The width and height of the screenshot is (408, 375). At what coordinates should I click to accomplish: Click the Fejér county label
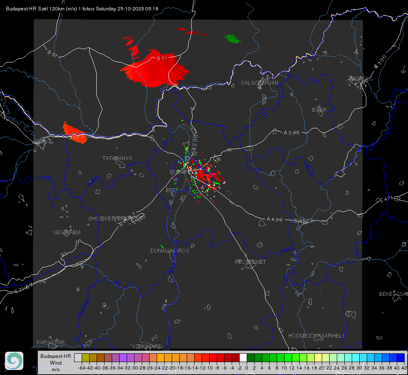pyautogui.click(x=93, y=182)
